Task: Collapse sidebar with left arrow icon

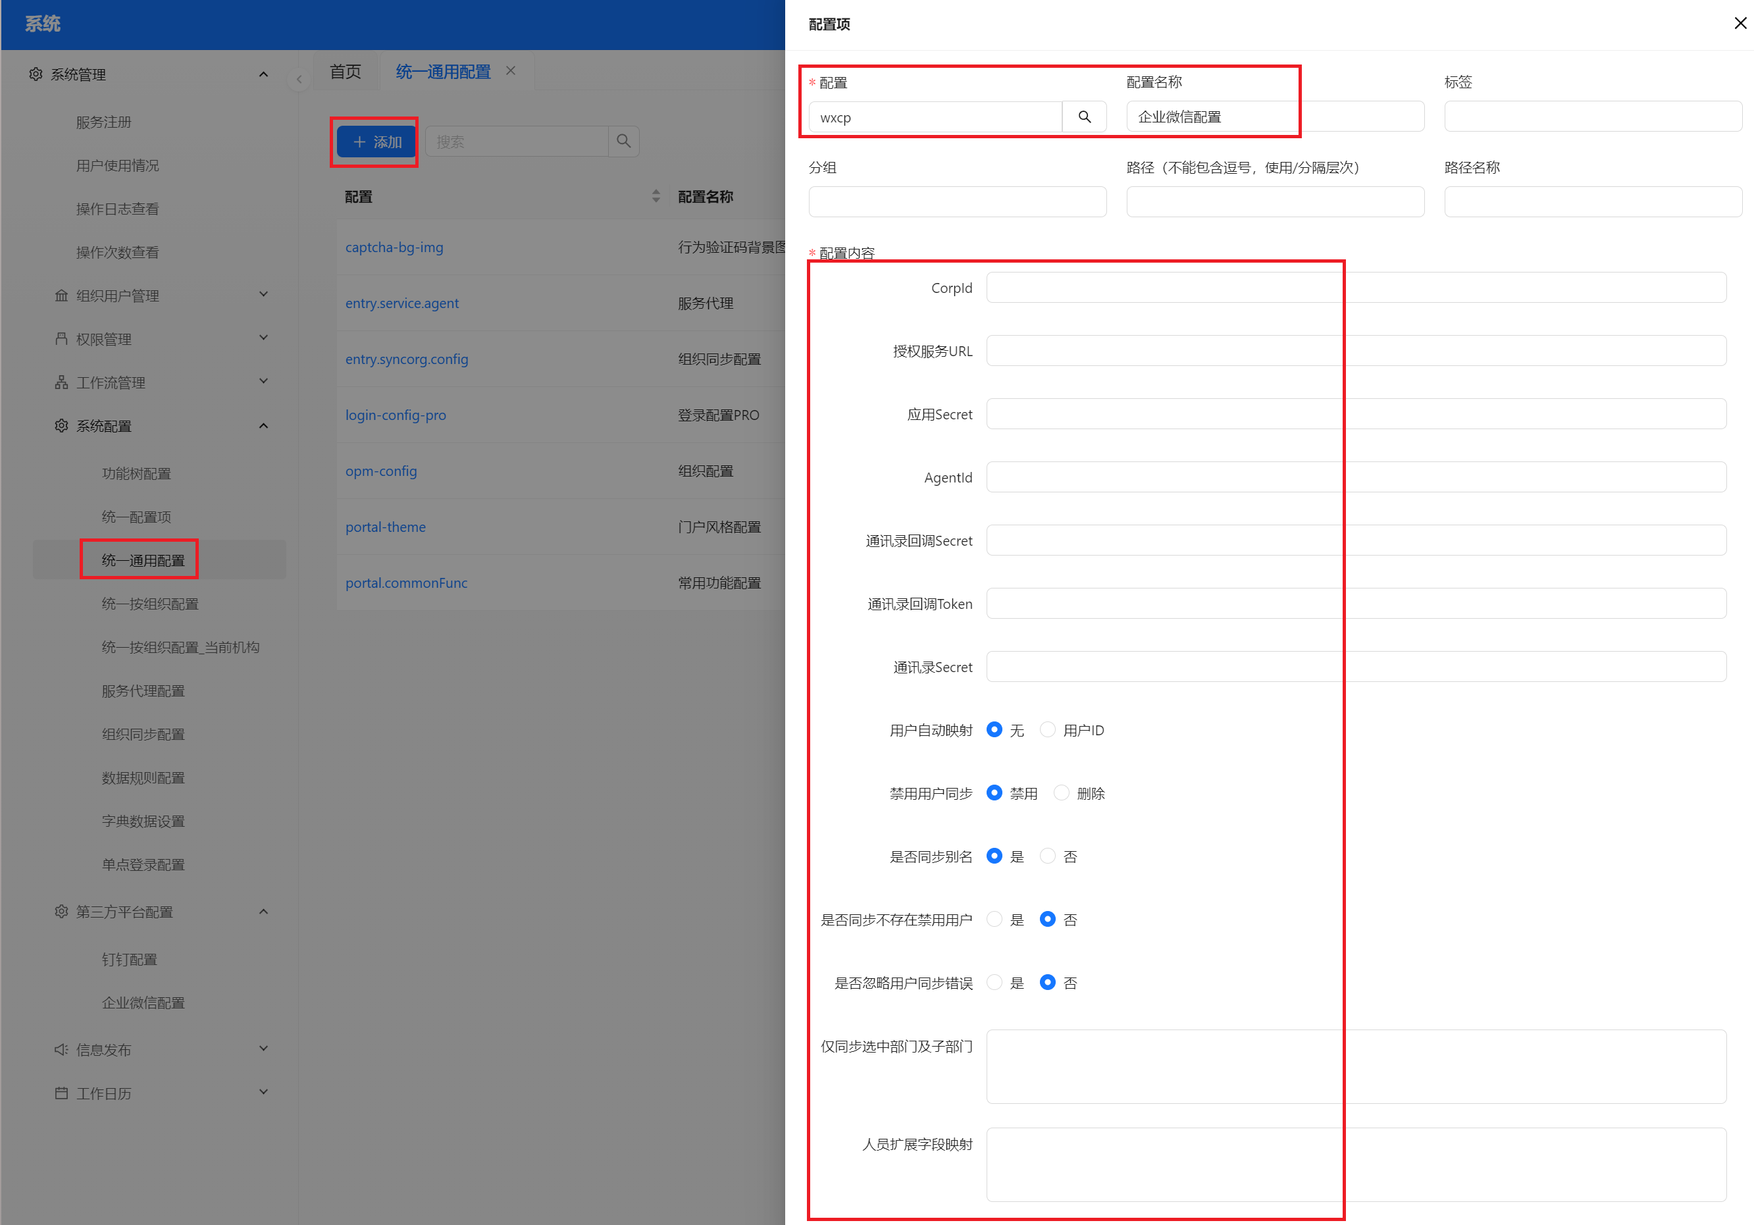Action: point(299,79)
